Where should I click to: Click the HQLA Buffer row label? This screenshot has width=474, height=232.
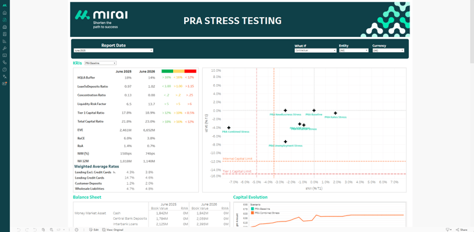pyautogui.click(x=86, y=77)
